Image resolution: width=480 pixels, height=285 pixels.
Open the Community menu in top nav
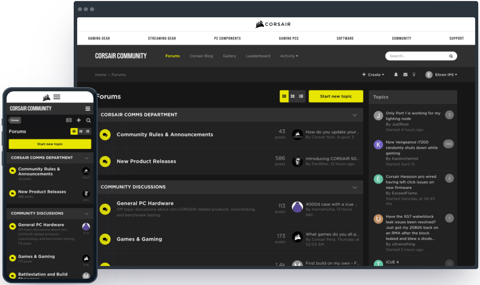tap(401, 38)
